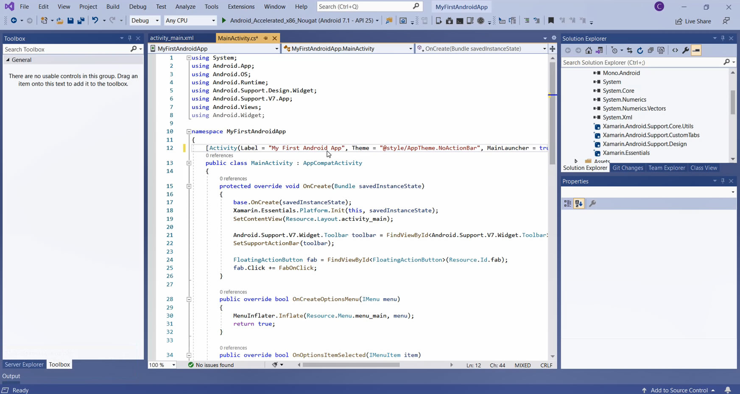Click the Live Share button
The image size is (740, 394).
693,21
